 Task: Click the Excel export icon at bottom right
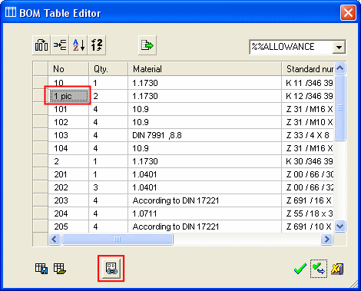click(337, 269)
